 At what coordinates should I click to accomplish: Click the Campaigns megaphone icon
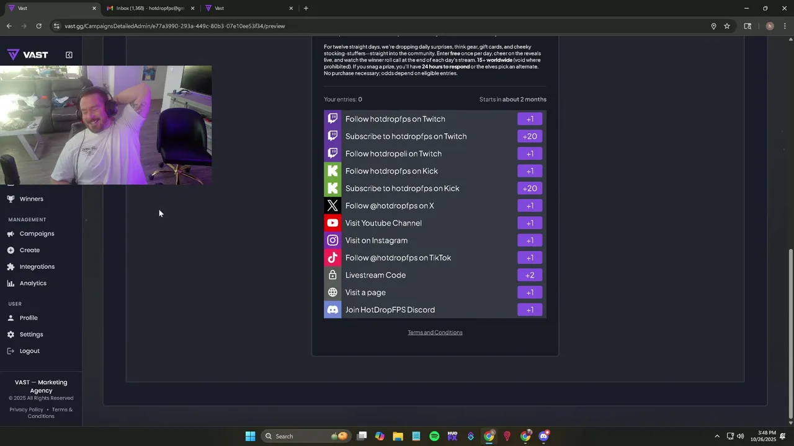pyautogui.click(x=11, y=234)
